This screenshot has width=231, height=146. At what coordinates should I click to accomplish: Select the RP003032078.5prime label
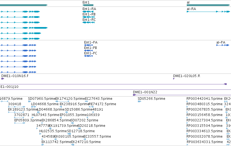pos(204,137)
